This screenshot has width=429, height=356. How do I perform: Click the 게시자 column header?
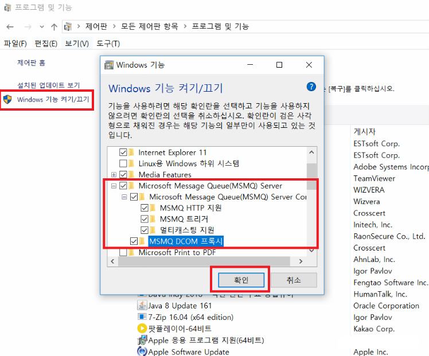pos(365,131)
